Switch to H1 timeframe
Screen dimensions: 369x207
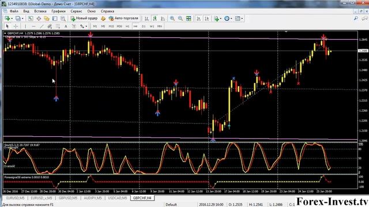(127, 26)
